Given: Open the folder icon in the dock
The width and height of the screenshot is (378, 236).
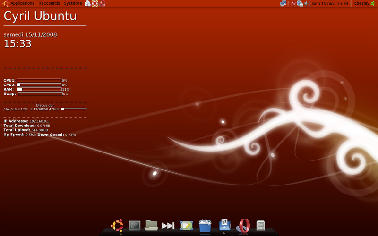Looking at the screenshot, I should 151,226.
